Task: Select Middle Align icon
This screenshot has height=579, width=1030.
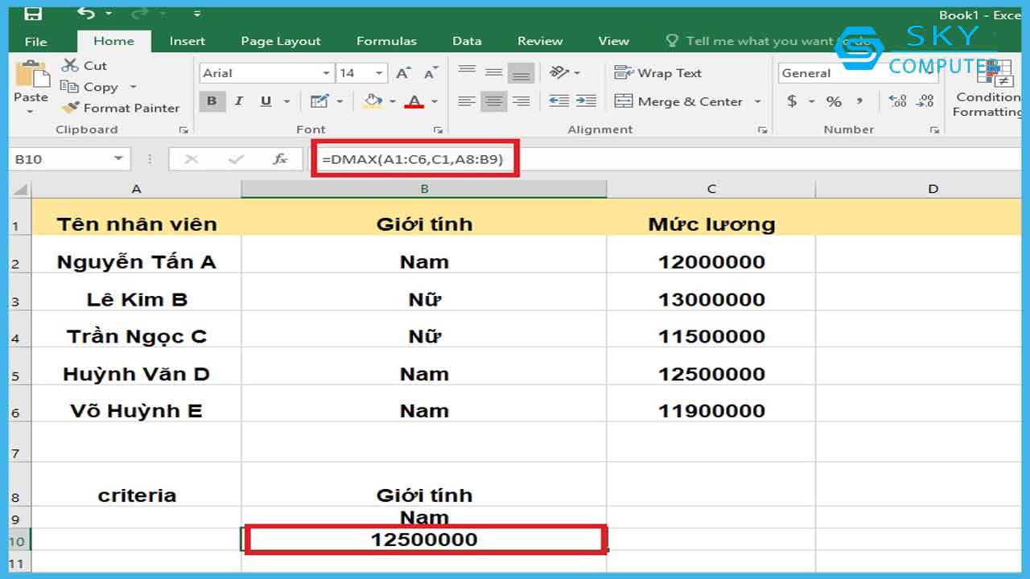Action: (x=494, y=72)
